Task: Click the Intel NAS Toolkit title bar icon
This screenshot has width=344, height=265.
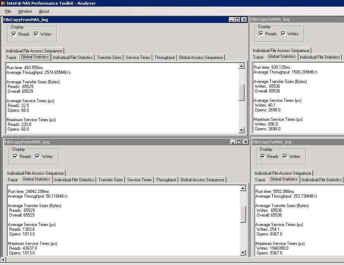Action: (x=3, y=3)
